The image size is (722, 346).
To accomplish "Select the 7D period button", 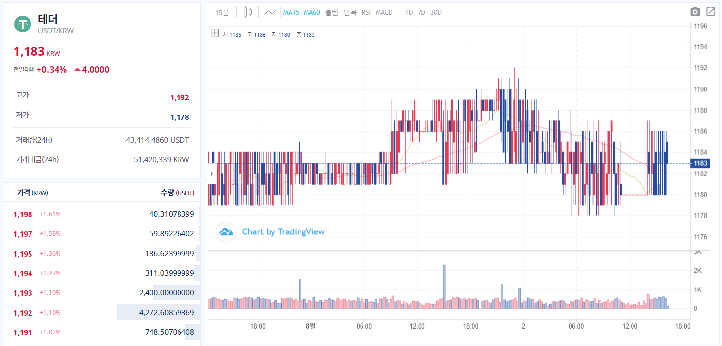I will click(421, 12).
